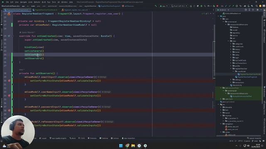266x149 pixels.
Task: Select the model package in tree
Action: coord(234,30)
